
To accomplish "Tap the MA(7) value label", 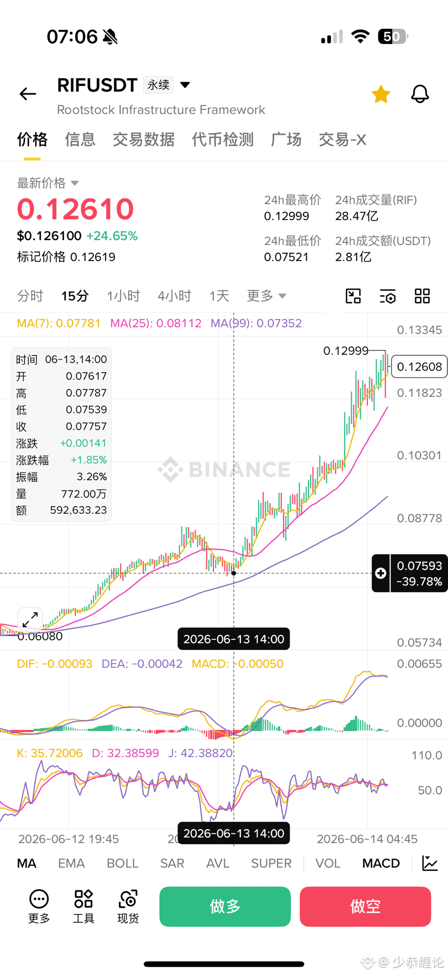I will pos(58,324).
